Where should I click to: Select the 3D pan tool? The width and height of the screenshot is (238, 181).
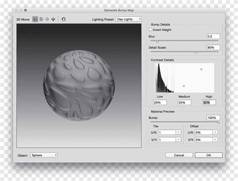47,19
